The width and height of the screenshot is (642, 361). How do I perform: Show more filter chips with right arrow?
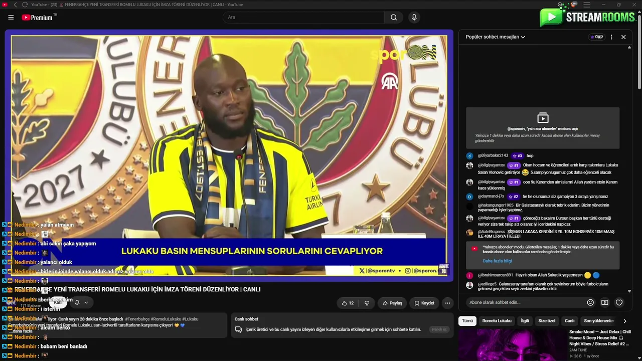point(624,321)
